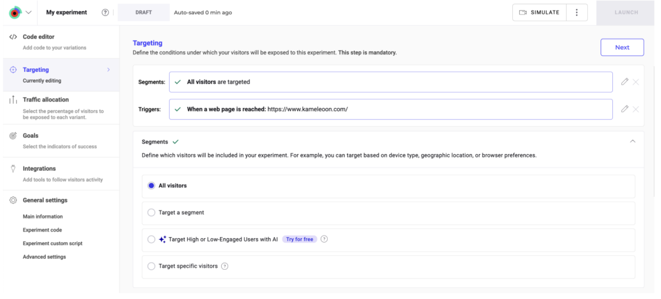Select the Target a segment radio button
This screenshot has width=661, height=299.
151,213
